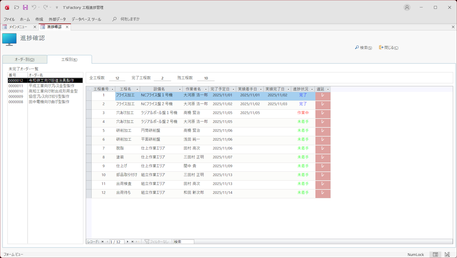Viewport: 457px width, 258px height.
Task: Open the 進捗状況 column filter dropdown
Action: pos(312,90)
